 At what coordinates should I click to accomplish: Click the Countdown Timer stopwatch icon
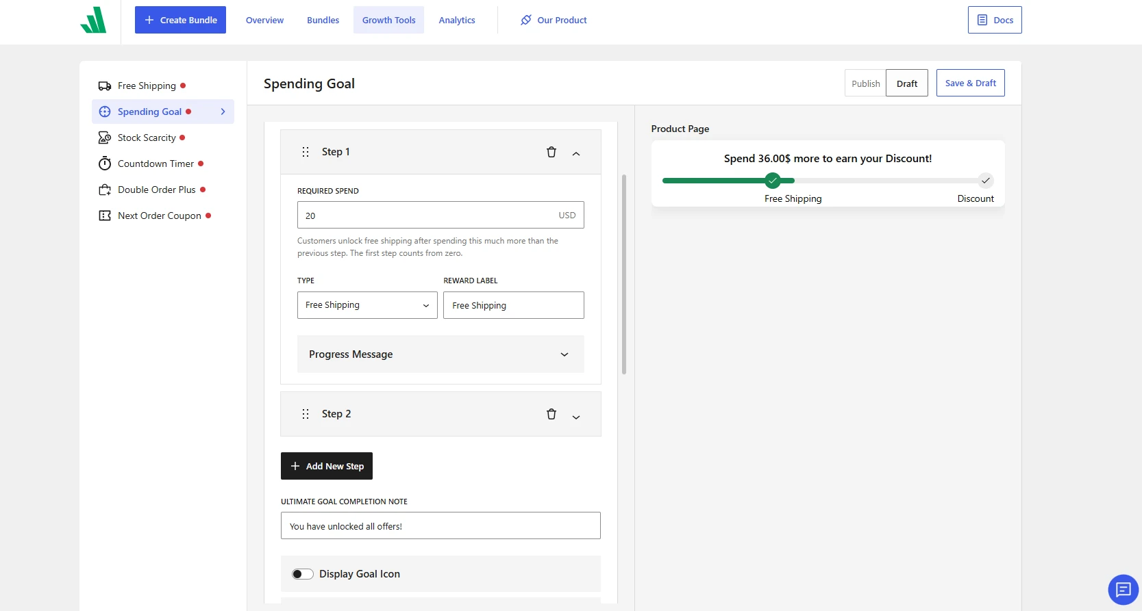point(105,164)
